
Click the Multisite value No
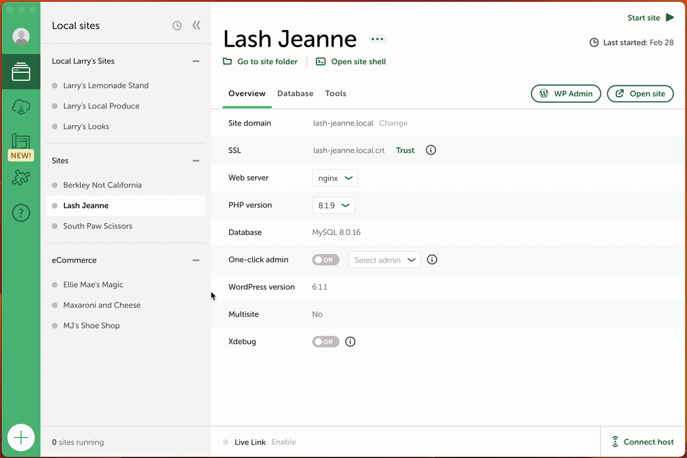tap(317, 314)
